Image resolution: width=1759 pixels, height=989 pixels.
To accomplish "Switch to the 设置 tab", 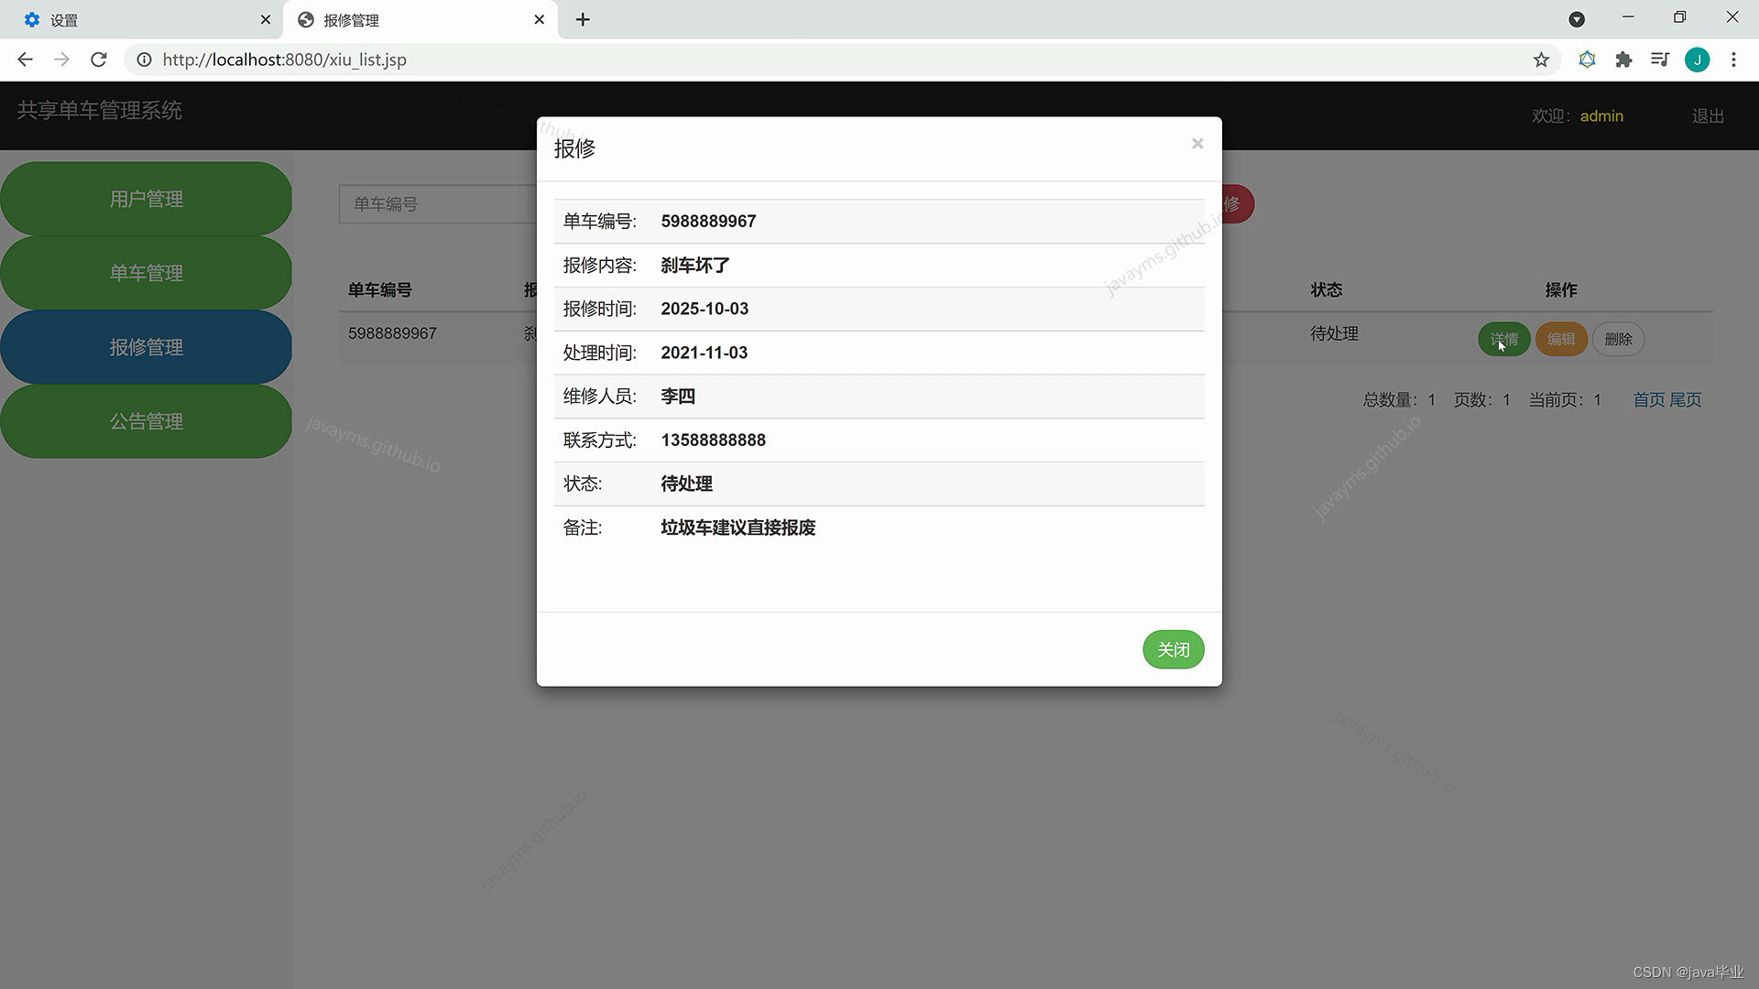I will [137, 19].
